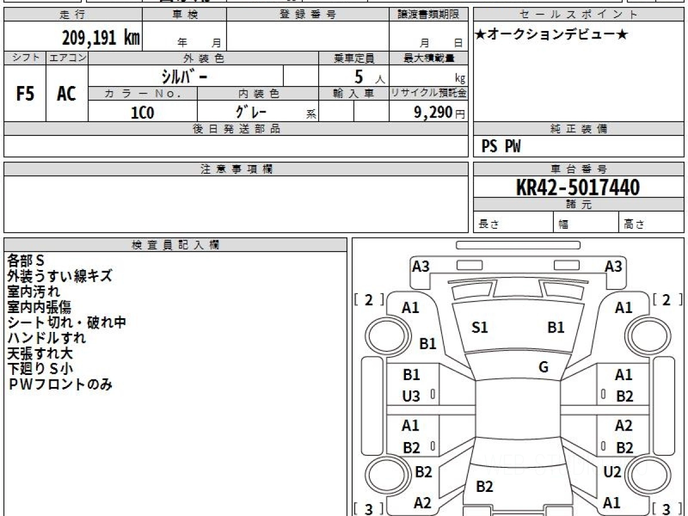Image resolution: width=688 pixels, height=516 pixels.
Task: Click the 純正装備 header
Action: [x=579, y=129]
